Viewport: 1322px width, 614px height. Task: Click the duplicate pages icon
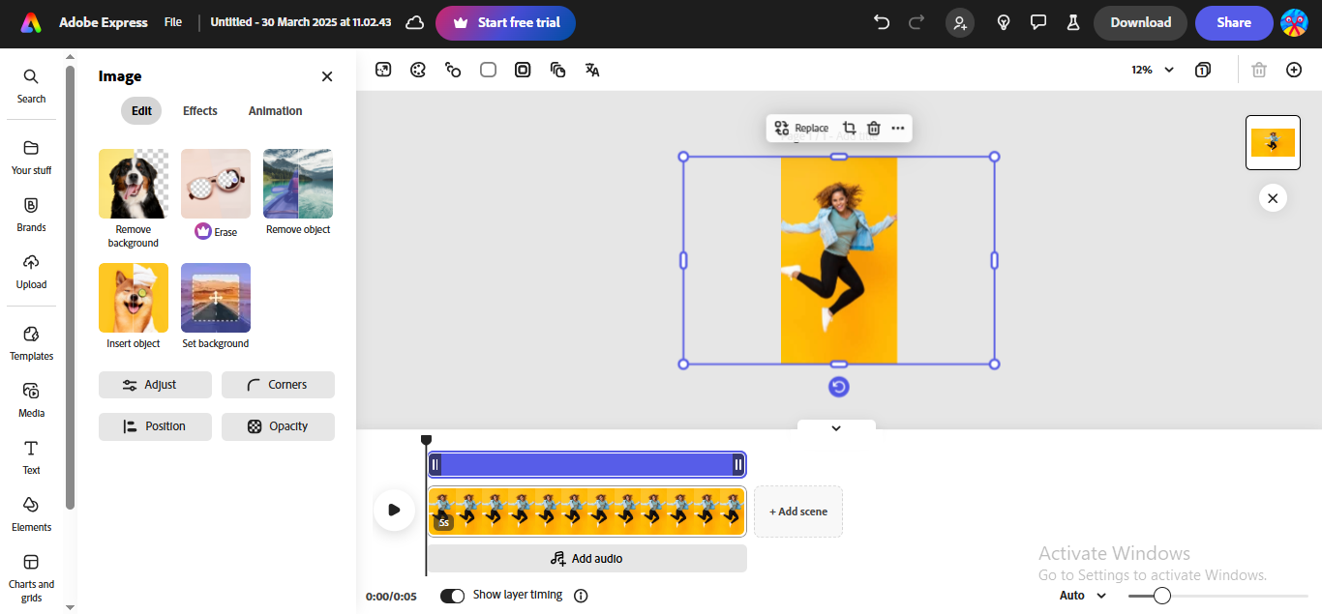click(557, 69)
